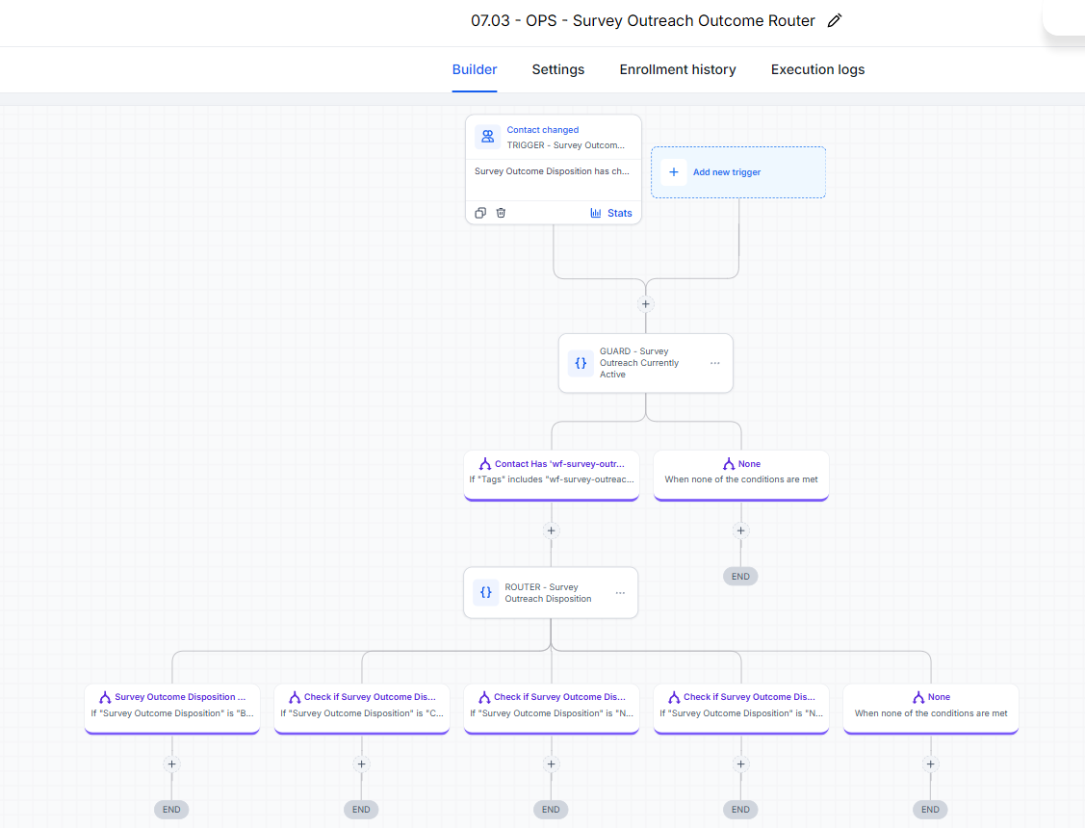Open three-dot menu on ROUTER node
The image size is (1085, 828).
(x=620, y=593)
